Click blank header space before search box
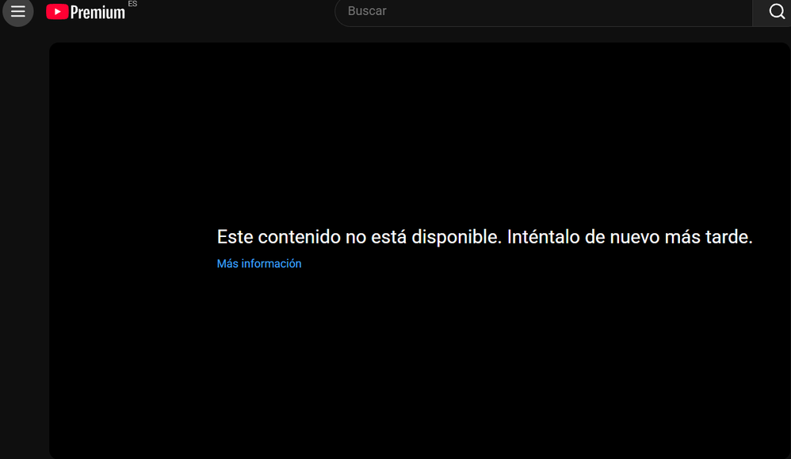 (x=238, y=12)
